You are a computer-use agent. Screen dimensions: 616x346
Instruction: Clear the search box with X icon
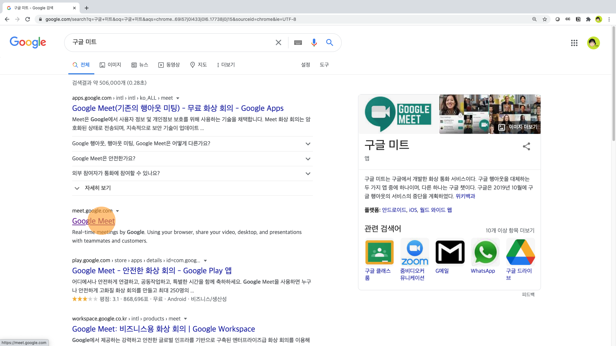pos(278,43)
